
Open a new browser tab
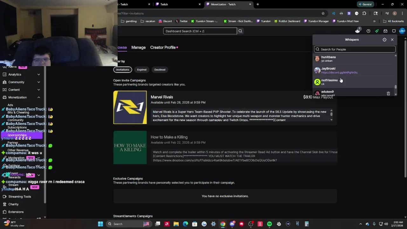pyautogui.click(x=258, y=4)
